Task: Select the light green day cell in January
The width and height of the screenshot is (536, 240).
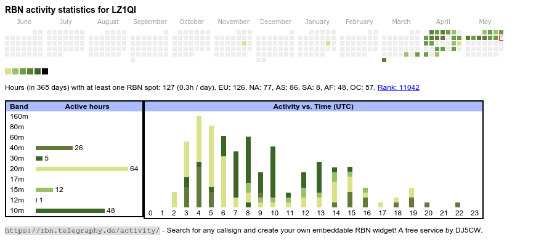Action: click(x=328, y=43)
